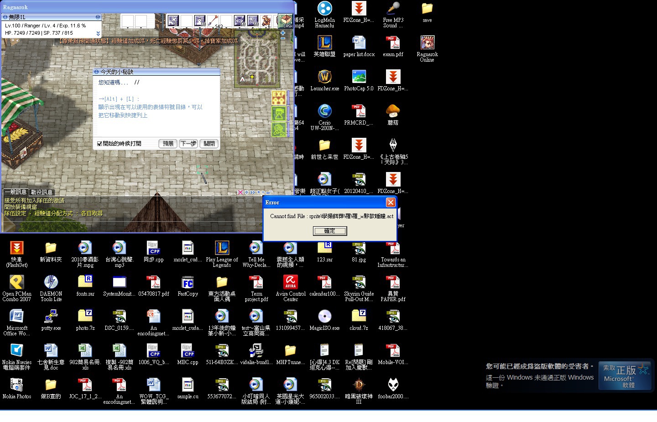Image resolution: width=657 pixels, height=422 pixels.
Task: Launch FastCopy from the desktop
Action: tap(188, 286)
